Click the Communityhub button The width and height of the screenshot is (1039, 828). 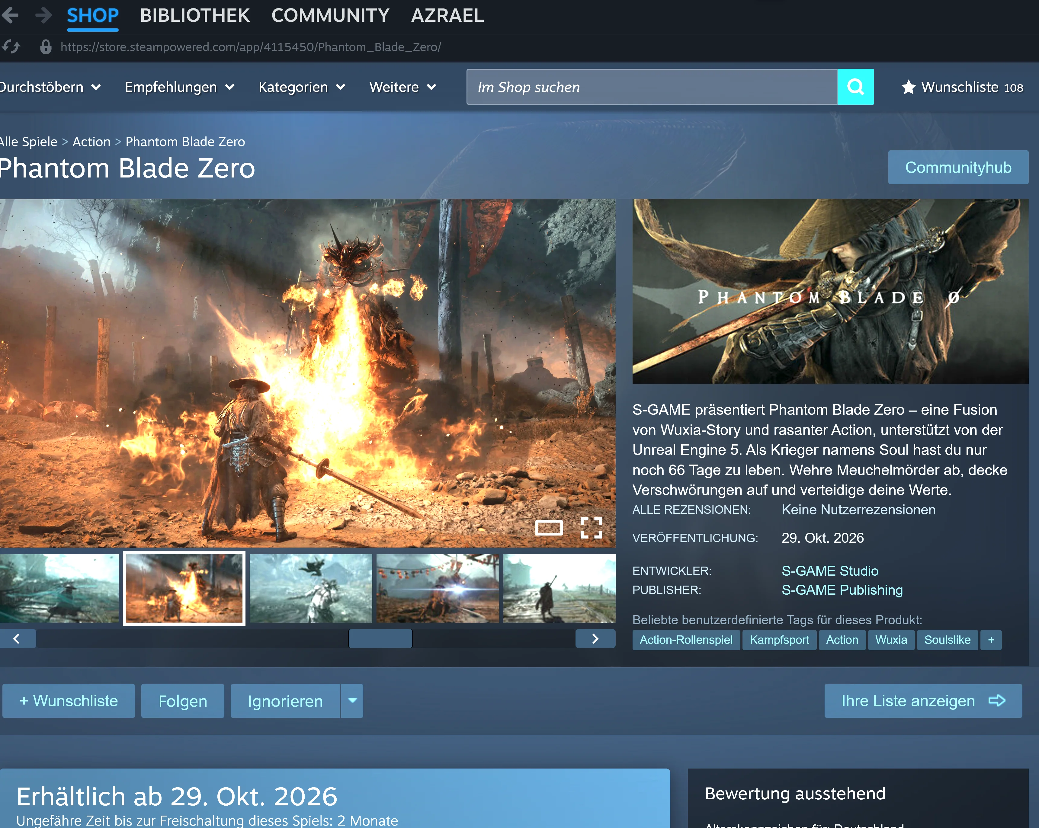click(958, 167)
